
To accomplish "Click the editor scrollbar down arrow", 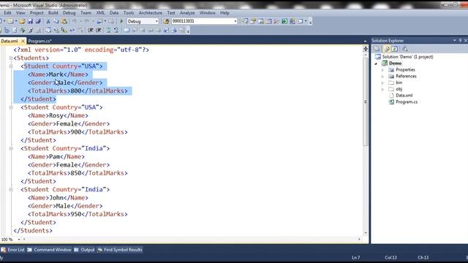I will coord(366,232).
